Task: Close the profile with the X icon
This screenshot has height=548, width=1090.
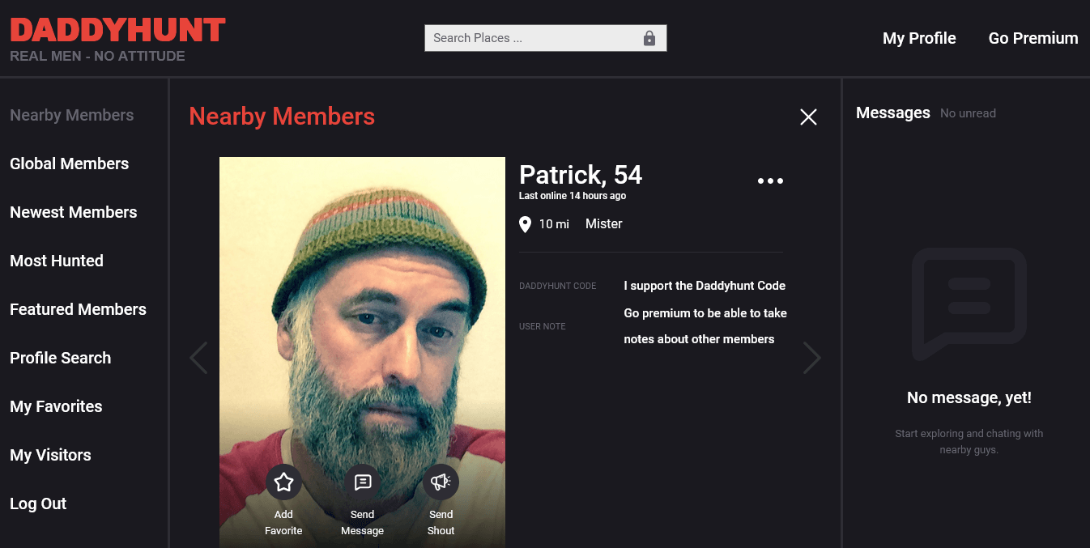Action: click(x=808, y=117)
